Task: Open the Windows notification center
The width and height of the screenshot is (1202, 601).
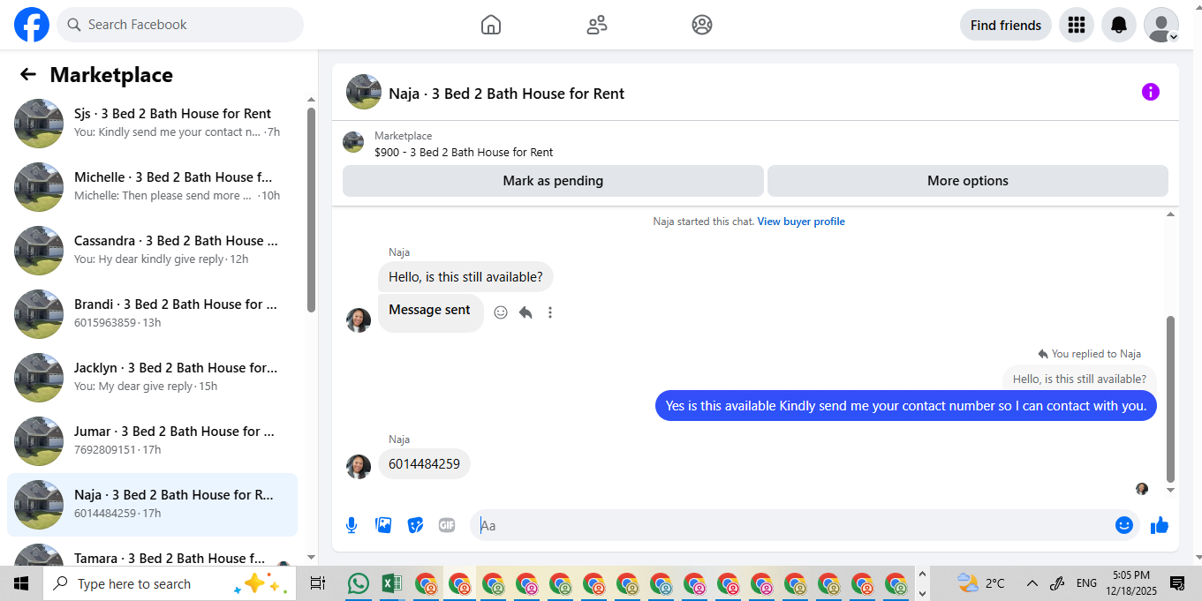Action: coord(1177,583)
